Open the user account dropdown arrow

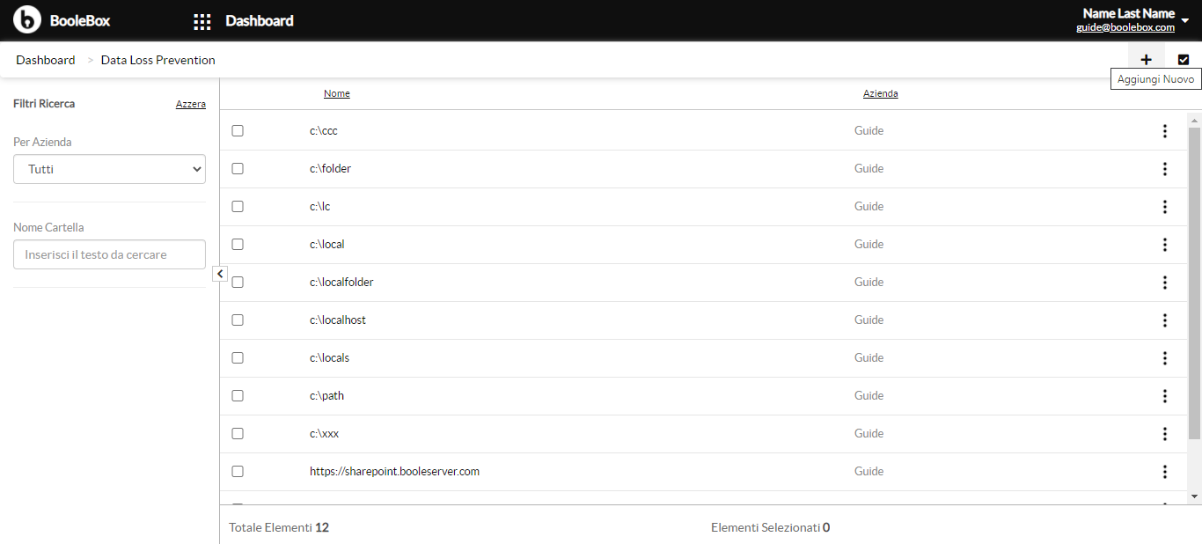coord(1185,20)
